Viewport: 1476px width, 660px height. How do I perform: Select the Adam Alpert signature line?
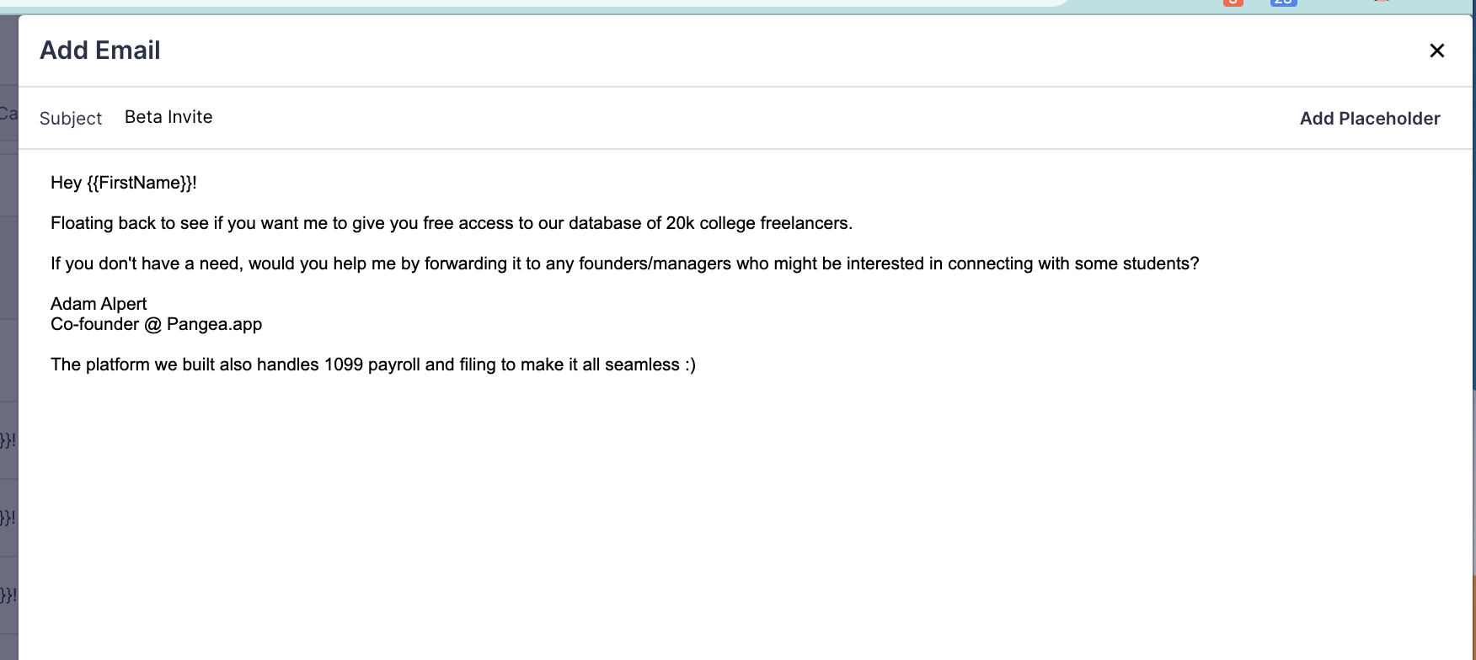99,303
